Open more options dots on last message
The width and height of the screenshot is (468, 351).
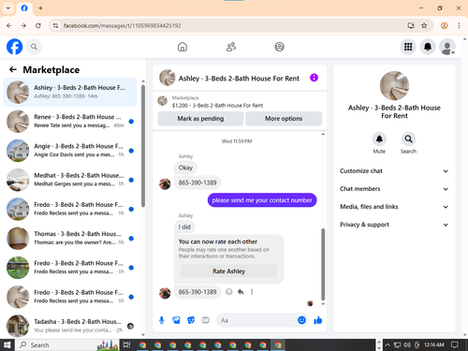click(252, 292)
